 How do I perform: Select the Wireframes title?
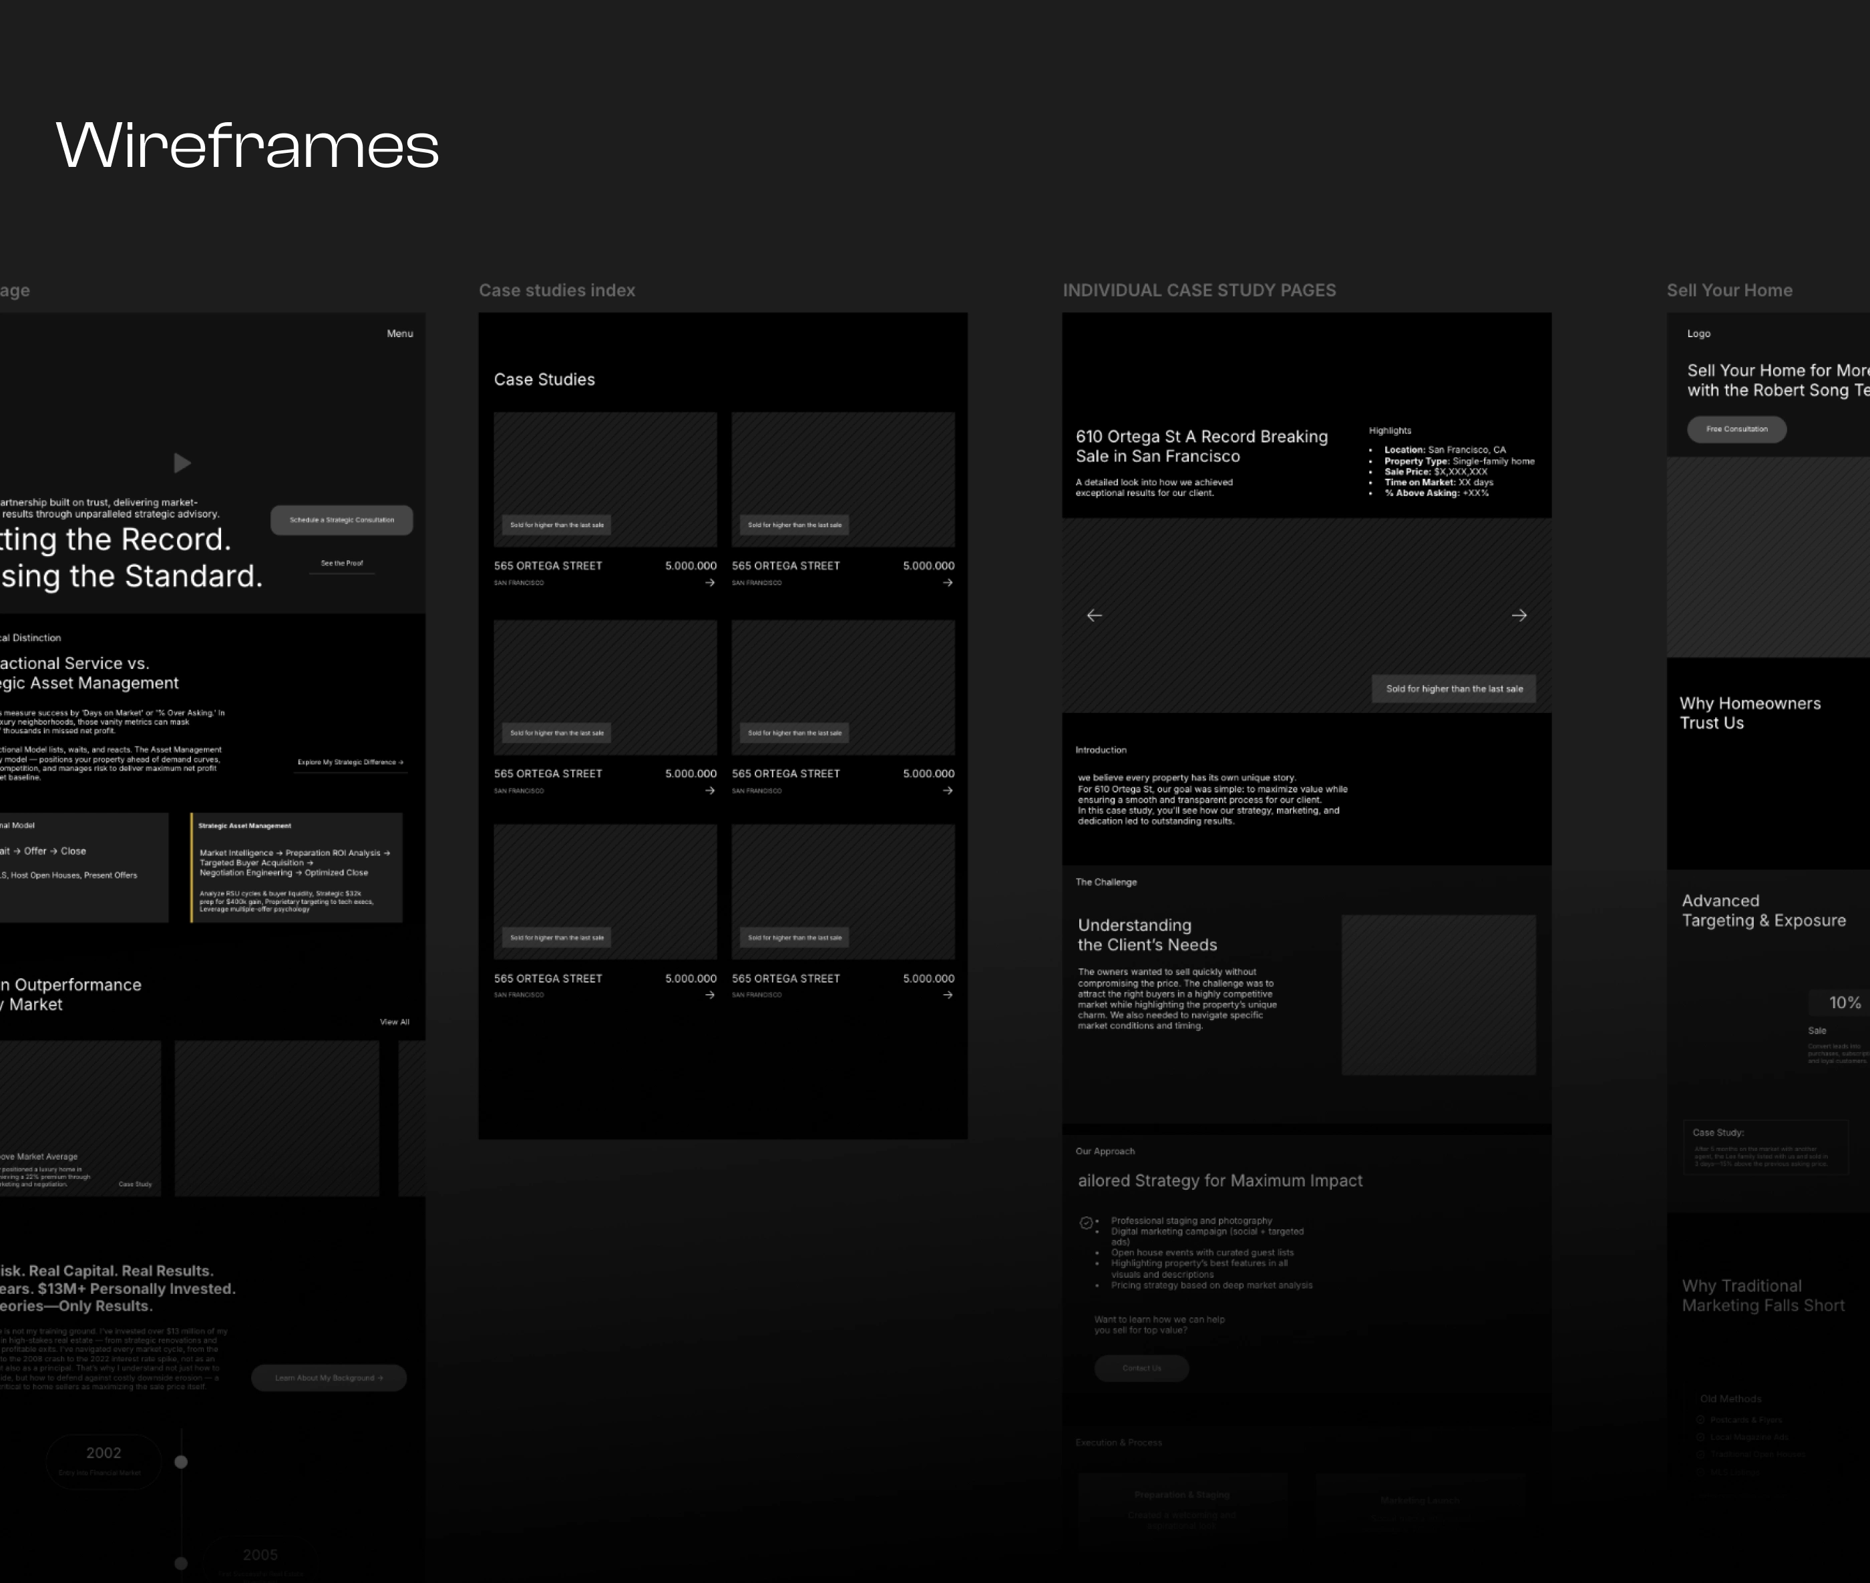click(x=248, y=146)
